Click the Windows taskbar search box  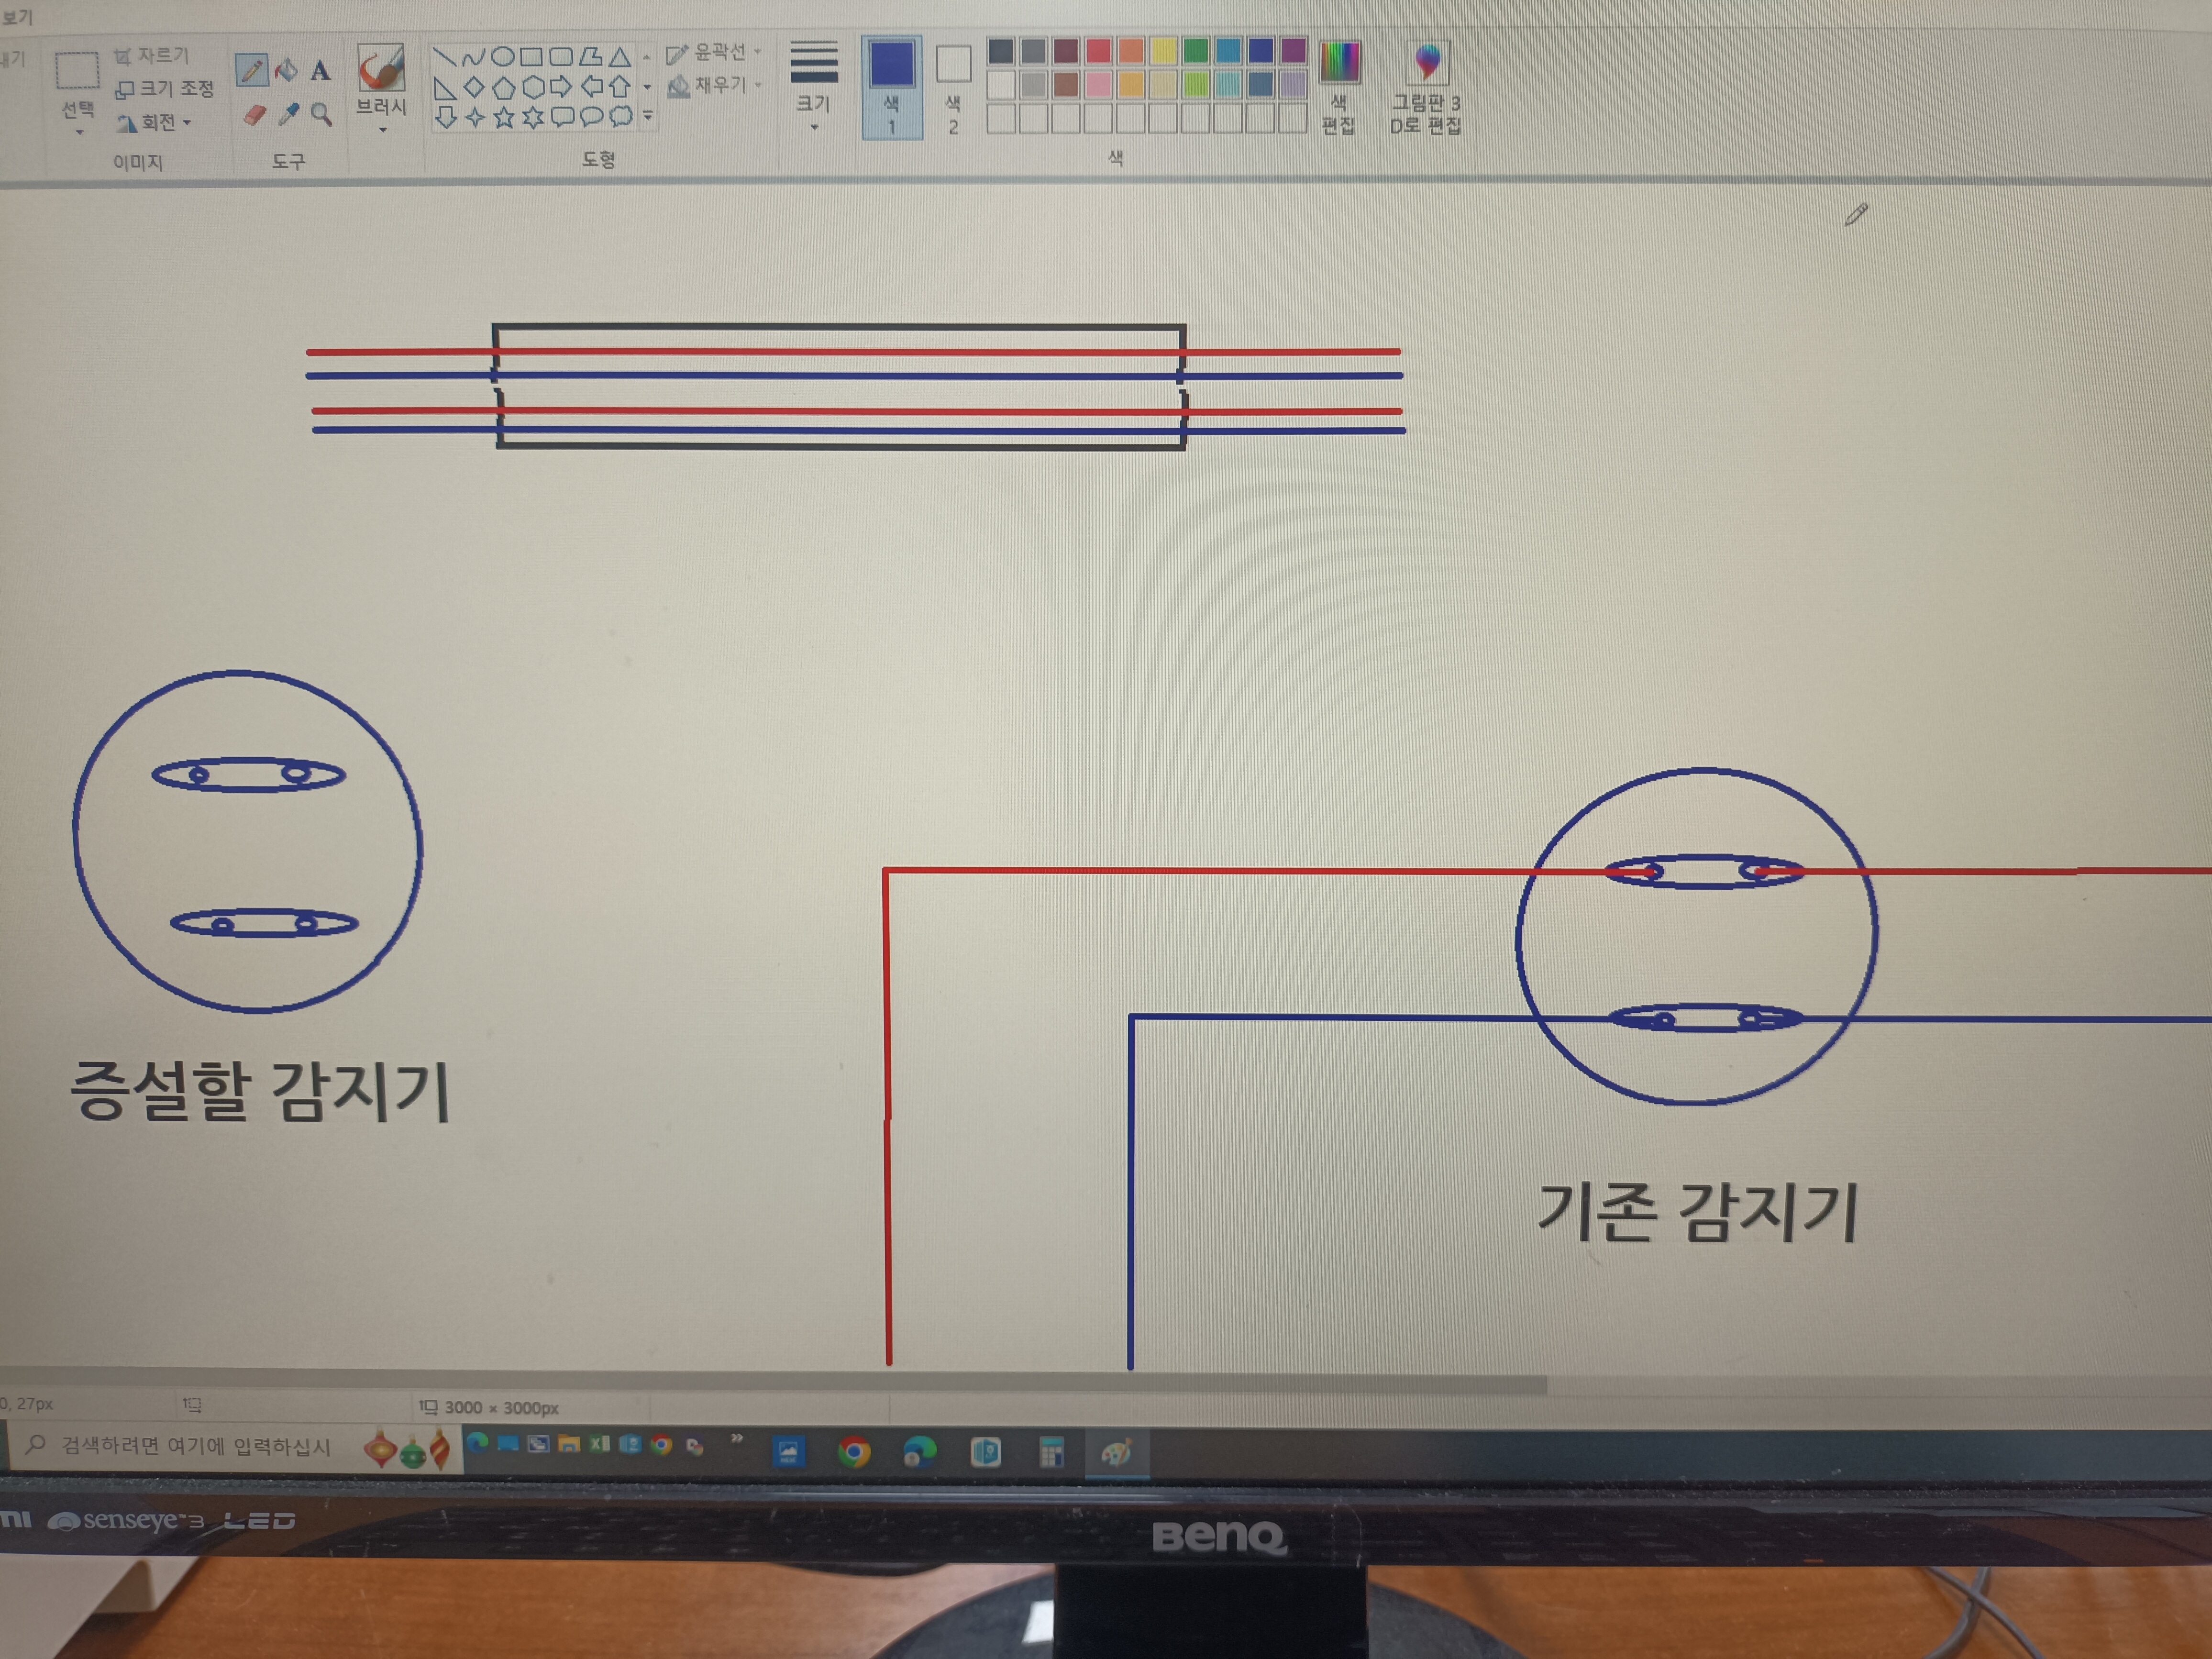coord(195,1446)
